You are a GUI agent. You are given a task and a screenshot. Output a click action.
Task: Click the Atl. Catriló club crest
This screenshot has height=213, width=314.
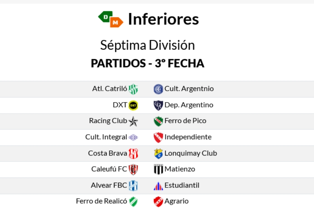(x=133, y=89)
